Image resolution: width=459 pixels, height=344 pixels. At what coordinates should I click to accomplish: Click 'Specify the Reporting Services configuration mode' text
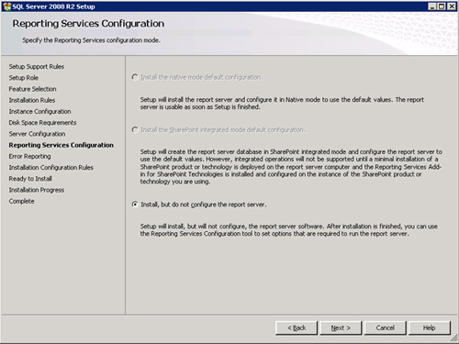pyautogui.click(x=91, y=40)
